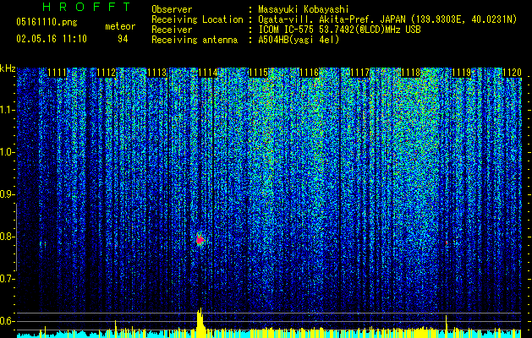Image resolution: width=532 pixels, height=338 pixels.
Task: Click the 0.7 frequency axis label
Action: (8, 279)
